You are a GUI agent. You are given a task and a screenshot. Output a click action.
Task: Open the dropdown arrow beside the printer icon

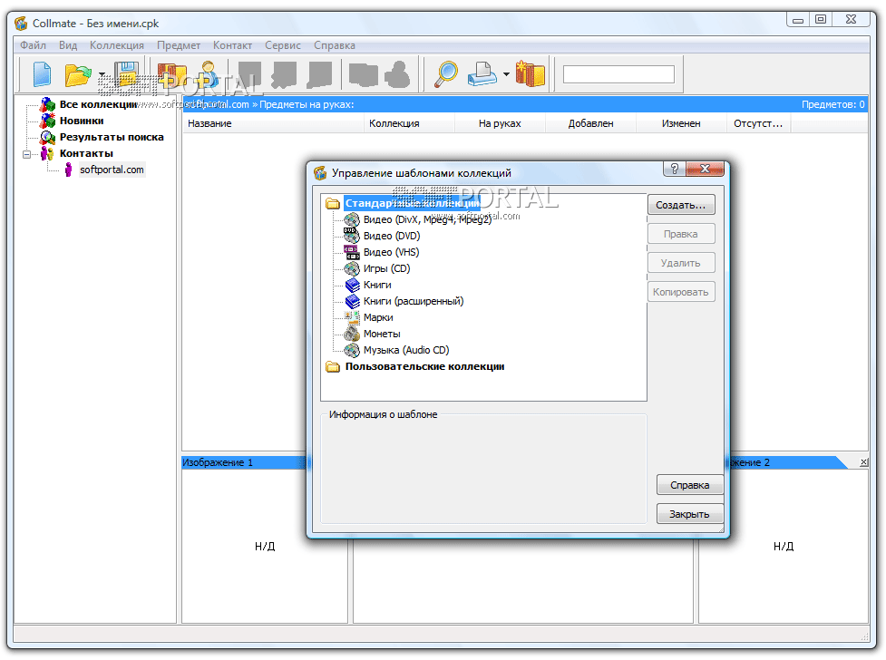click(x=506, y=74)
